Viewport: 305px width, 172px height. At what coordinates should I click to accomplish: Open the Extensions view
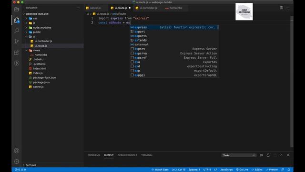click(x=17, y=52)
